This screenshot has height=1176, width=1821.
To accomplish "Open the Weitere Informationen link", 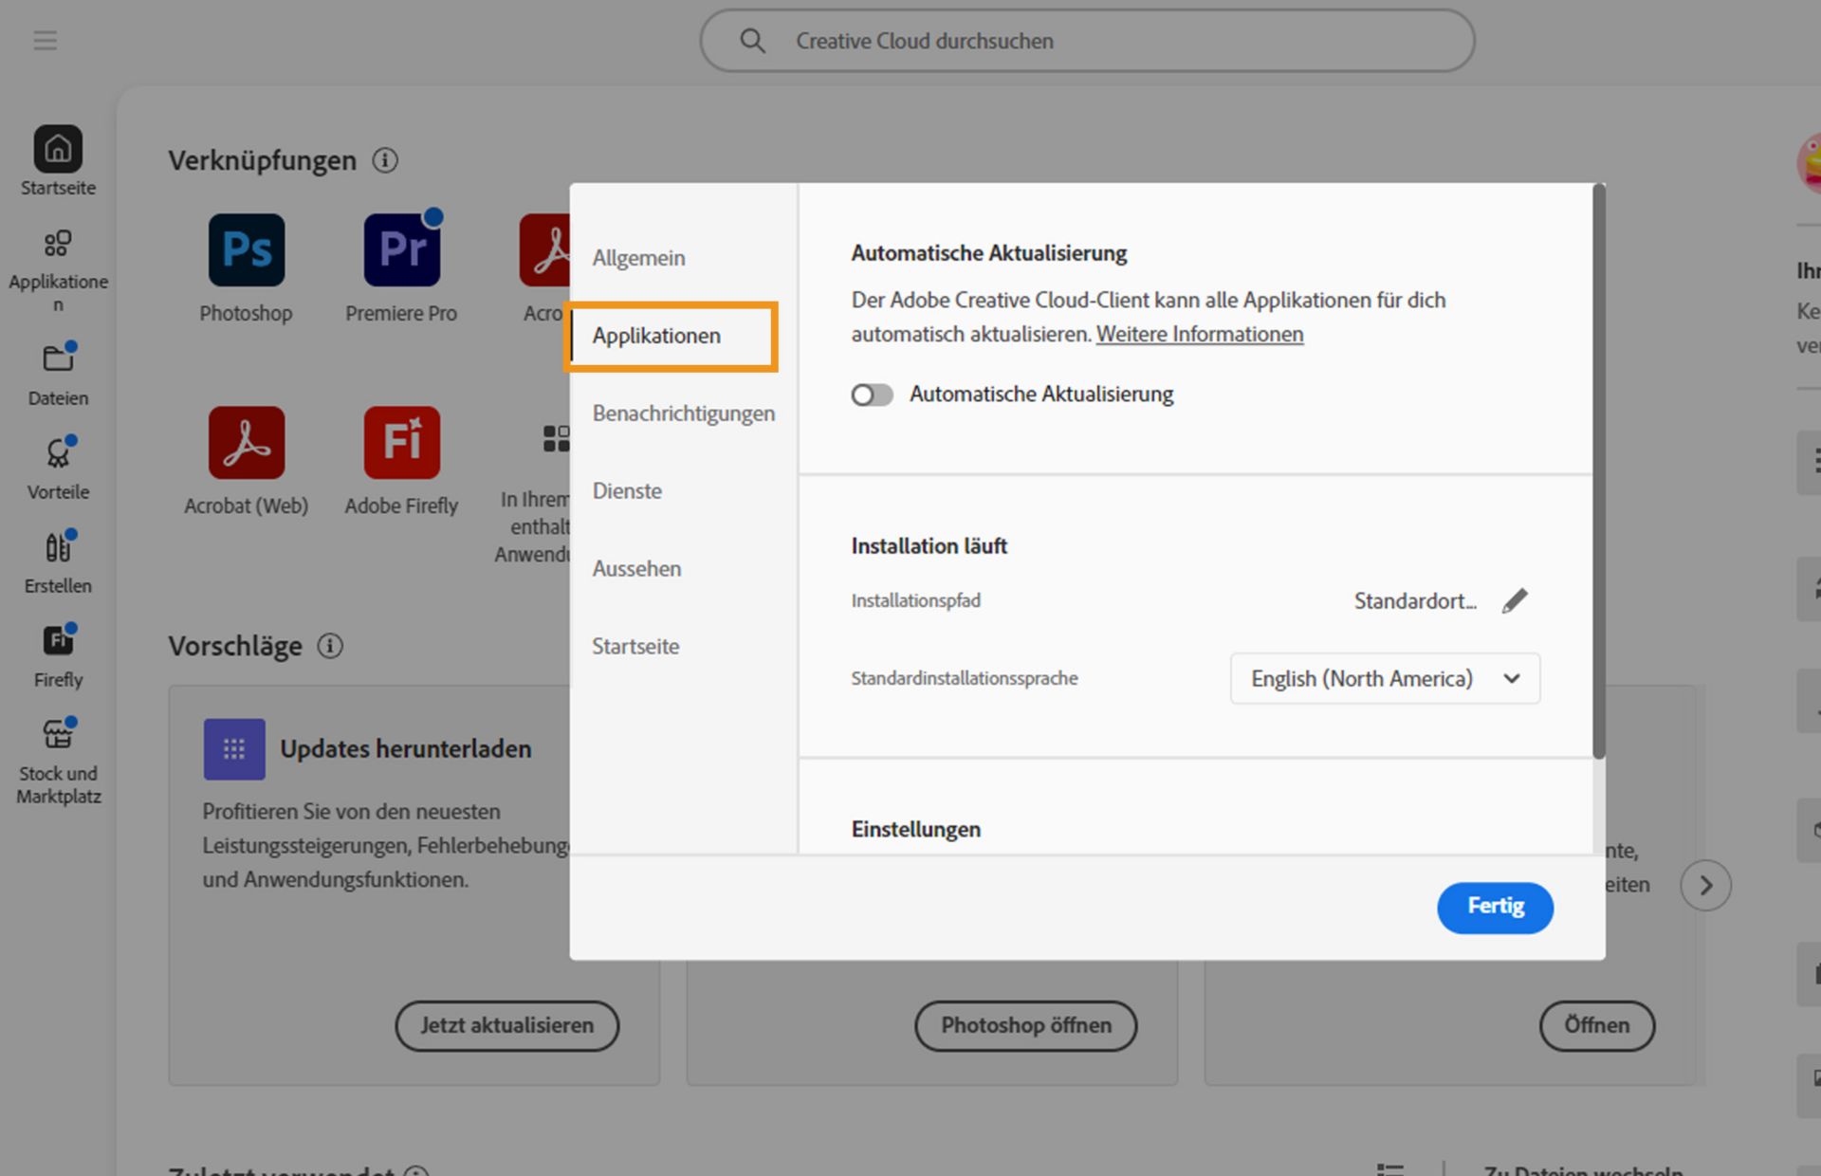I will (1199, 334).
